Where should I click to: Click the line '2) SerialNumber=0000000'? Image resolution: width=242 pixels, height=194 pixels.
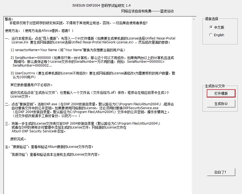pyautogui.click(x=92, y=58)
